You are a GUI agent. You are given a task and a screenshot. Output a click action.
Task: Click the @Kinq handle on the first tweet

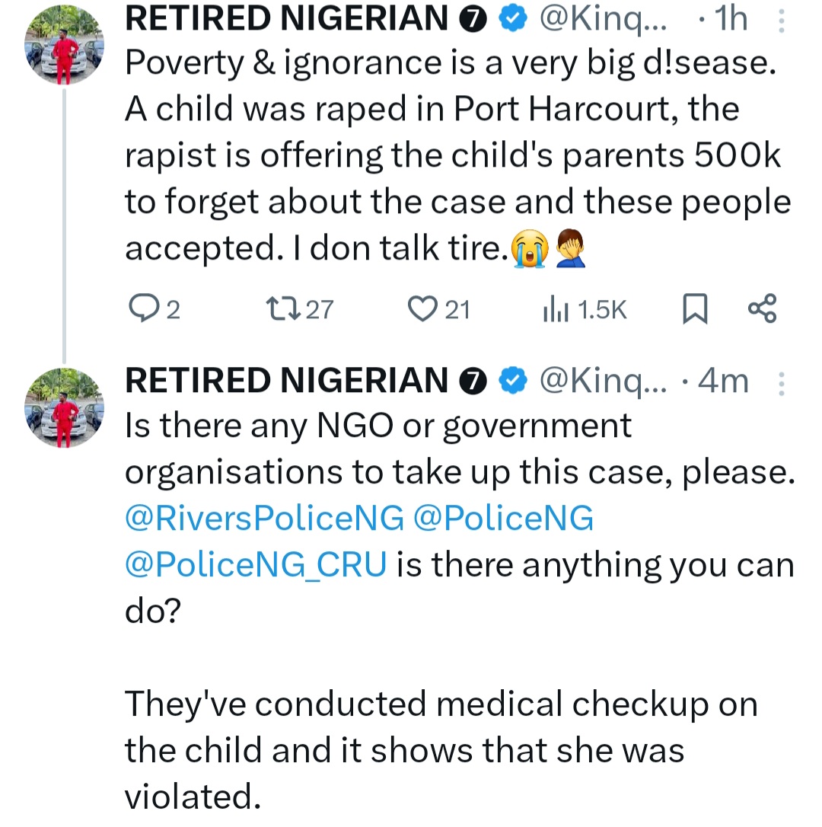(x=602, y=20)
